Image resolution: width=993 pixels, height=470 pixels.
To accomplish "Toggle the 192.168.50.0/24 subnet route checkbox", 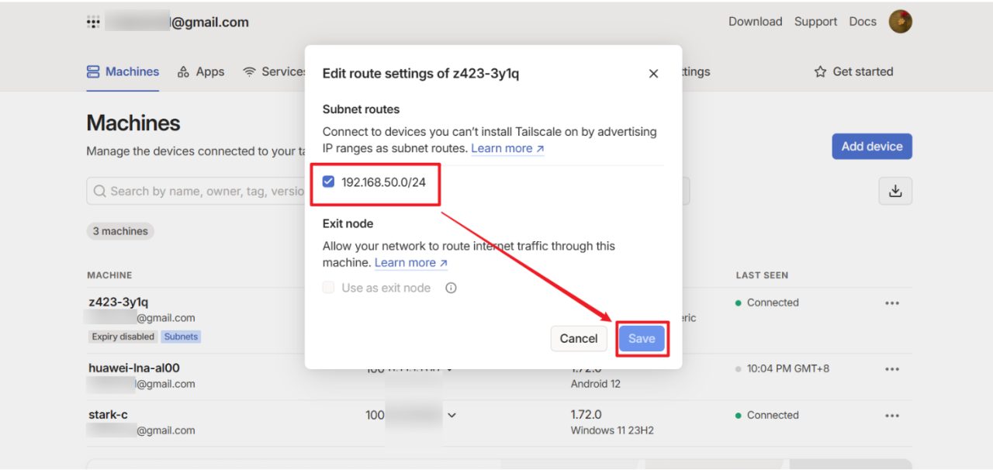I will (328, 182).
